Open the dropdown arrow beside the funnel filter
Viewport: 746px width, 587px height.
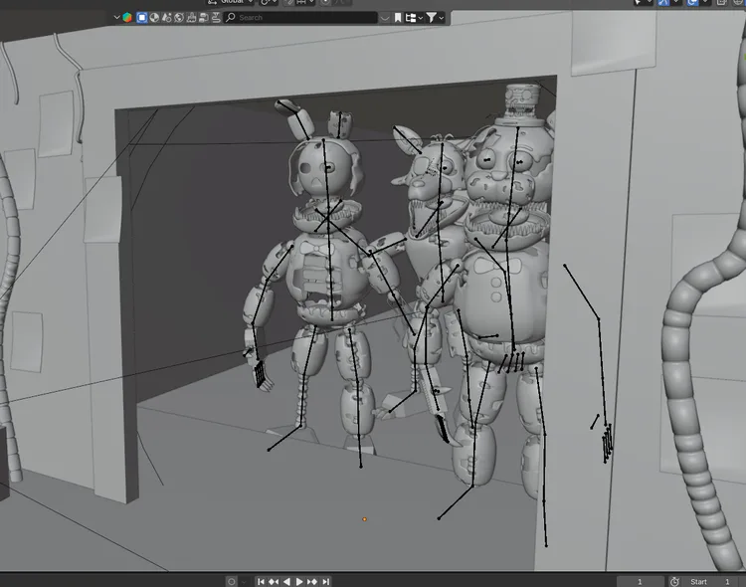pyautogui.click(x=442, y=18)
